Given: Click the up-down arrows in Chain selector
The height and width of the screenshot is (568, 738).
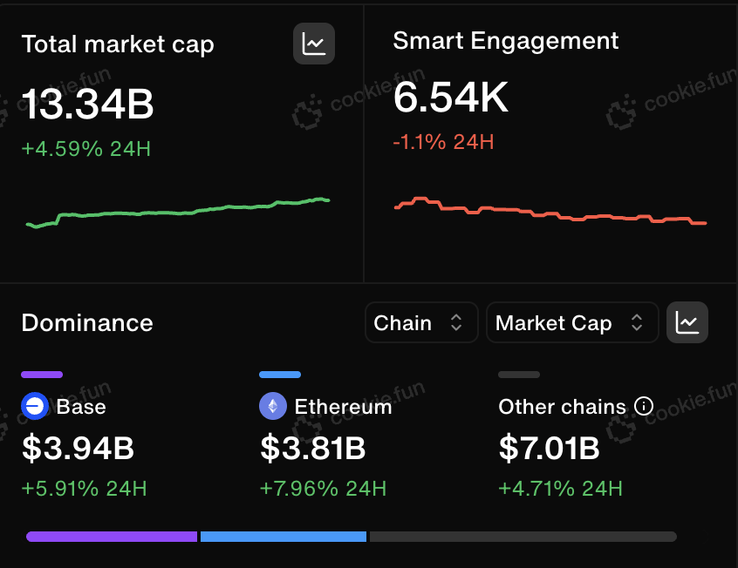Looking at the screenshot, I should (x=456, y=322).
